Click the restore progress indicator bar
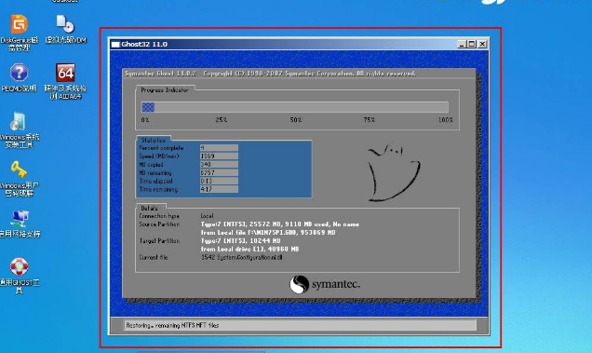The image size is (592, 353). pyautogui.click(x=294, y=107)
